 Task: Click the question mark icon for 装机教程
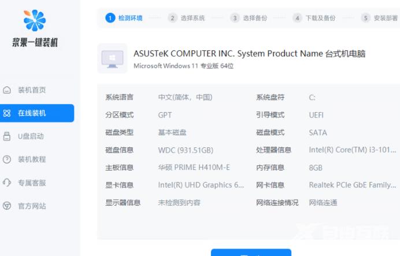pyautogui.click(x=7, y=159)
